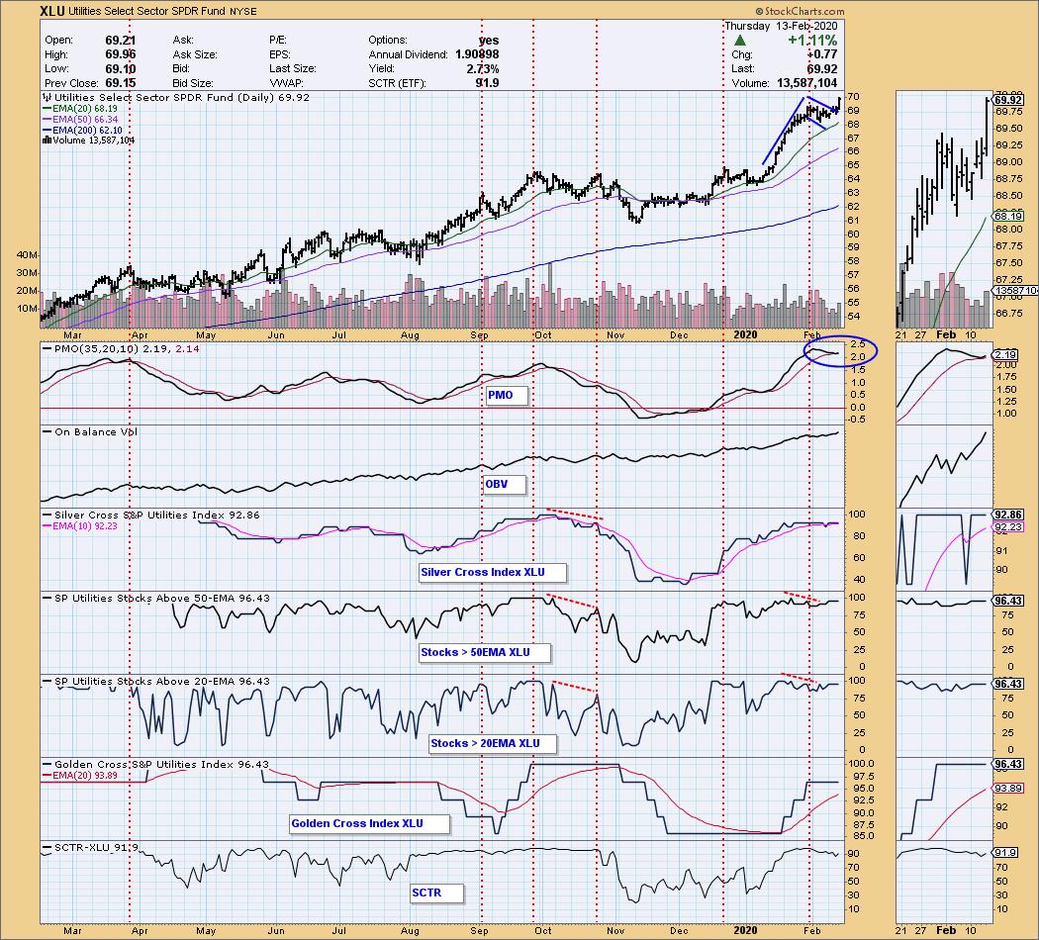Click the Low value 69.10
1039x940 pixels.
(120, 69)
